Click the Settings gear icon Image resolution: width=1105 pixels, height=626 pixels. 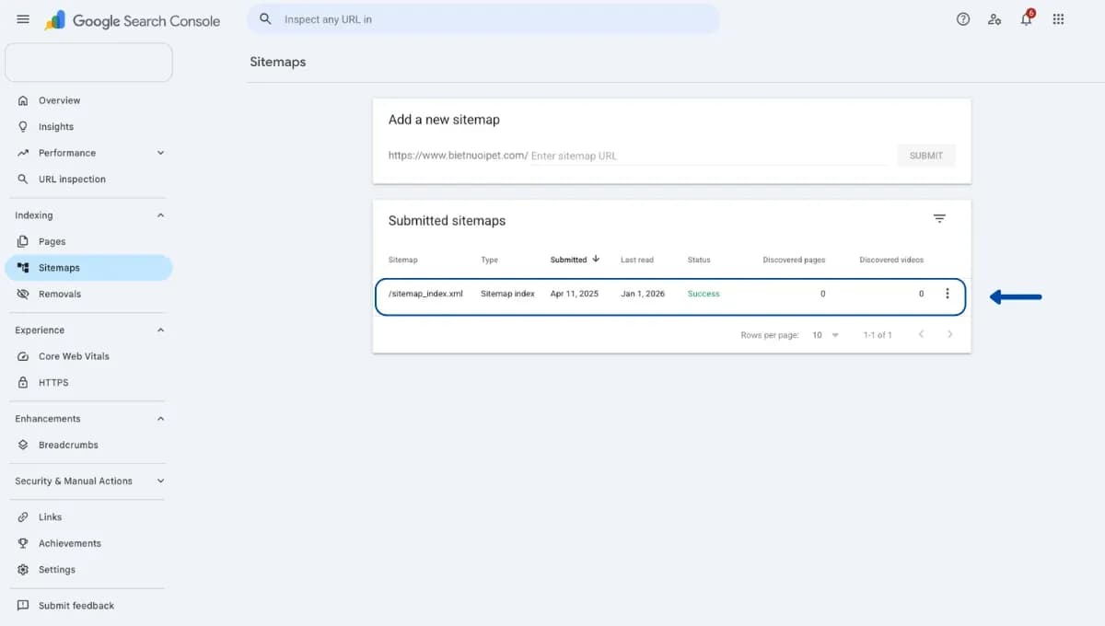[23, 570]
